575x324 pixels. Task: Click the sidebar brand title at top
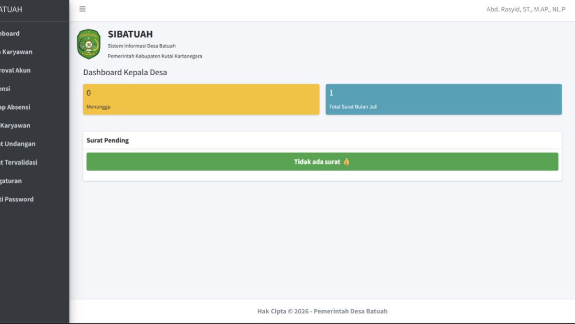[11, 10]
